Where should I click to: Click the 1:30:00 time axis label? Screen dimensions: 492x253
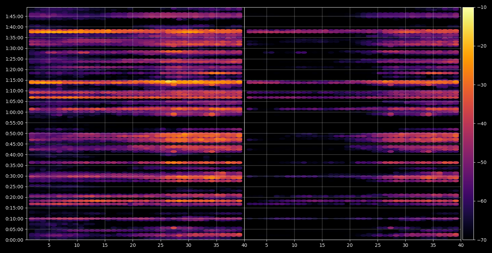coord(14,48)
